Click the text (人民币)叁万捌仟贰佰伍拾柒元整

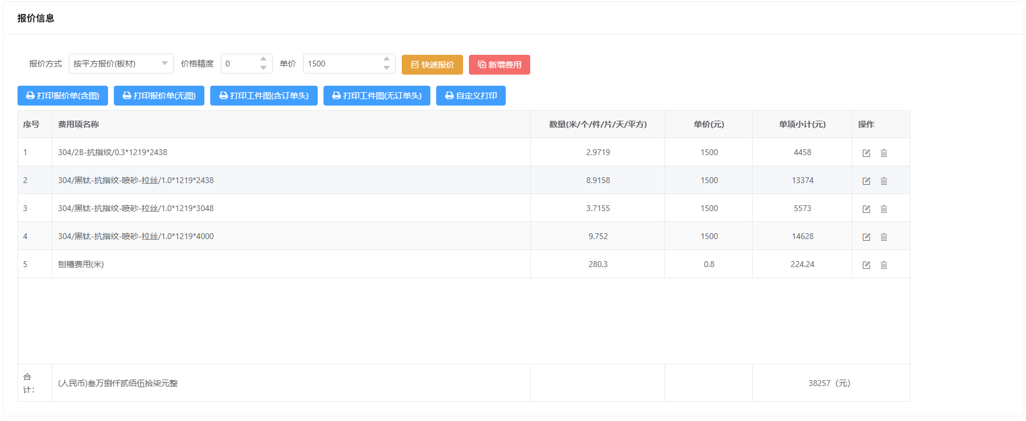point(118,383)
